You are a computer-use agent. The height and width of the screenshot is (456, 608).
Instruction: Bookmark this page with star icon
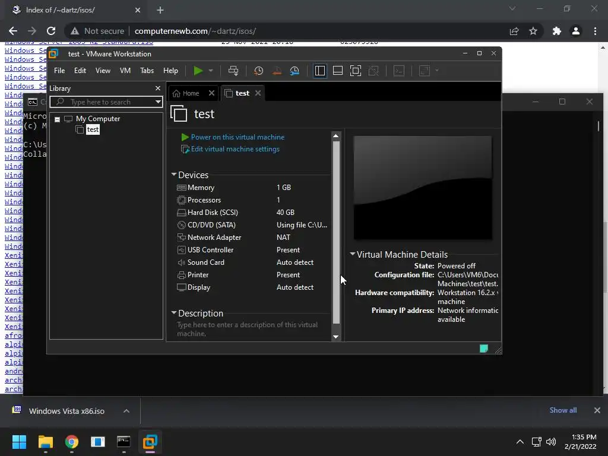(x=533, y=31)
